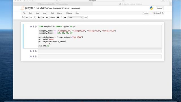181x102 pixels.
Task: Paste cells below icon
Action: pyautogui.click(x=39, y=17)
